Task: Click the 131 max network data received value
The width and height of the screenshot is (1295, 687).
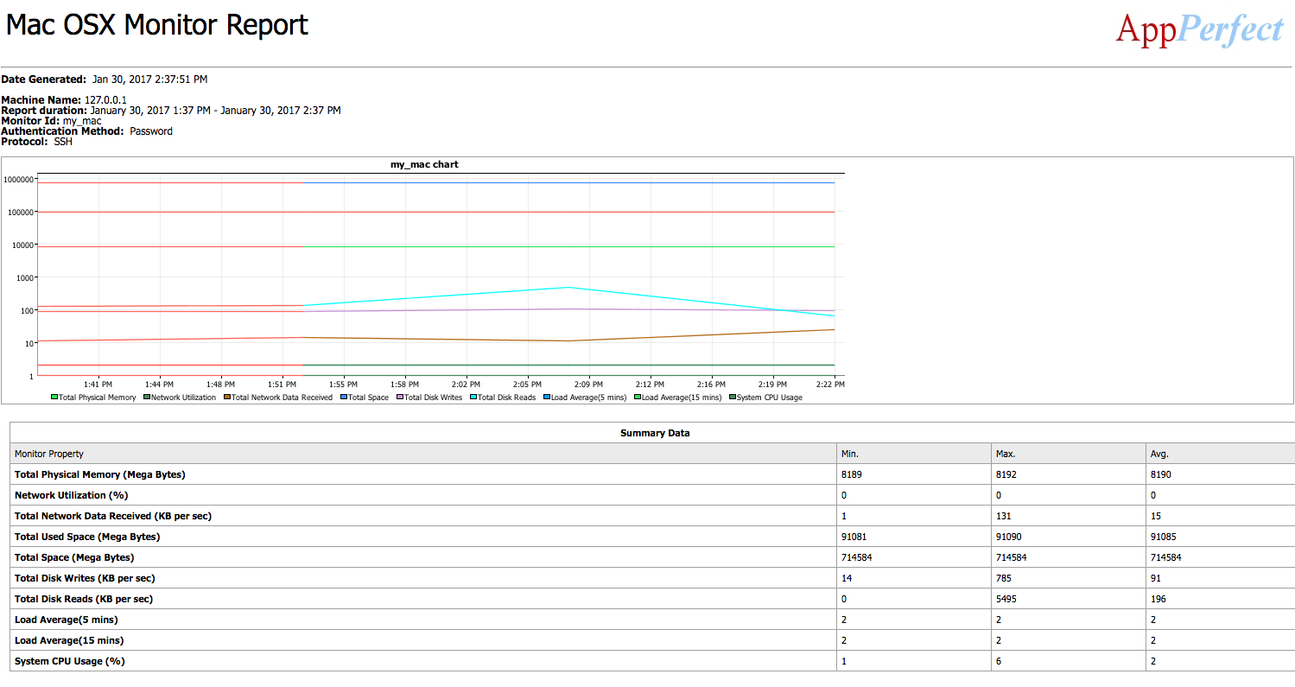Action: 1004,516
